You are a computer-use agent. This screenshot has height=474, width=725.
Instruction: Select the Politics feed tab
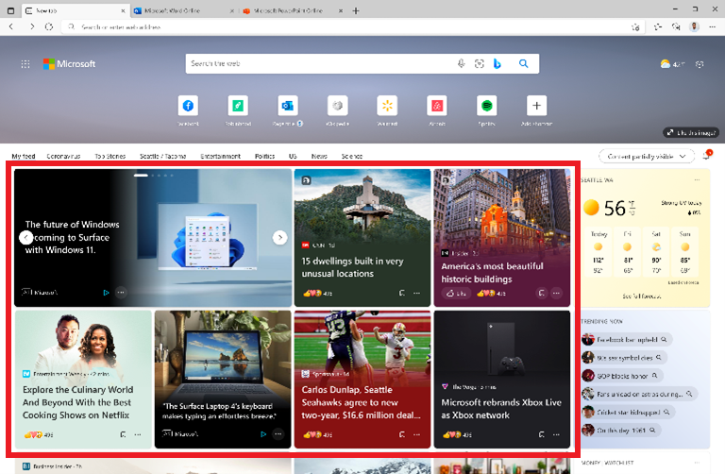(265, 157)
